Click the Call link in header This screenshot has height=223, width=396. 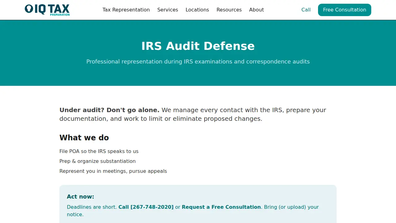click(306, 10)
